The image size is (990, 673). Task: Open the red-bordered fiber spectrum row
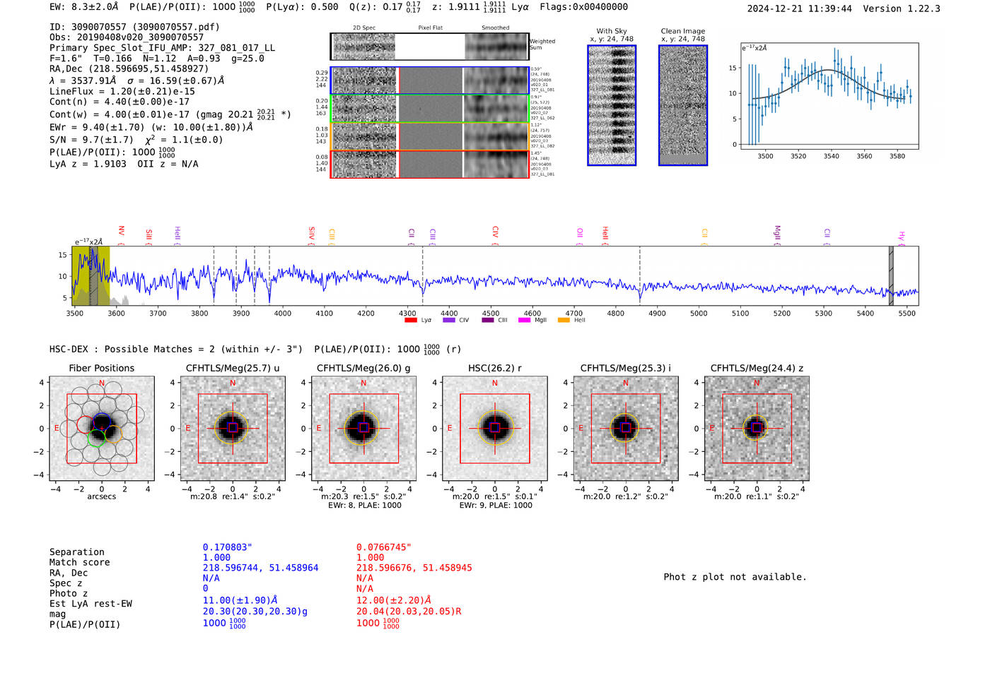coord(429,165)
